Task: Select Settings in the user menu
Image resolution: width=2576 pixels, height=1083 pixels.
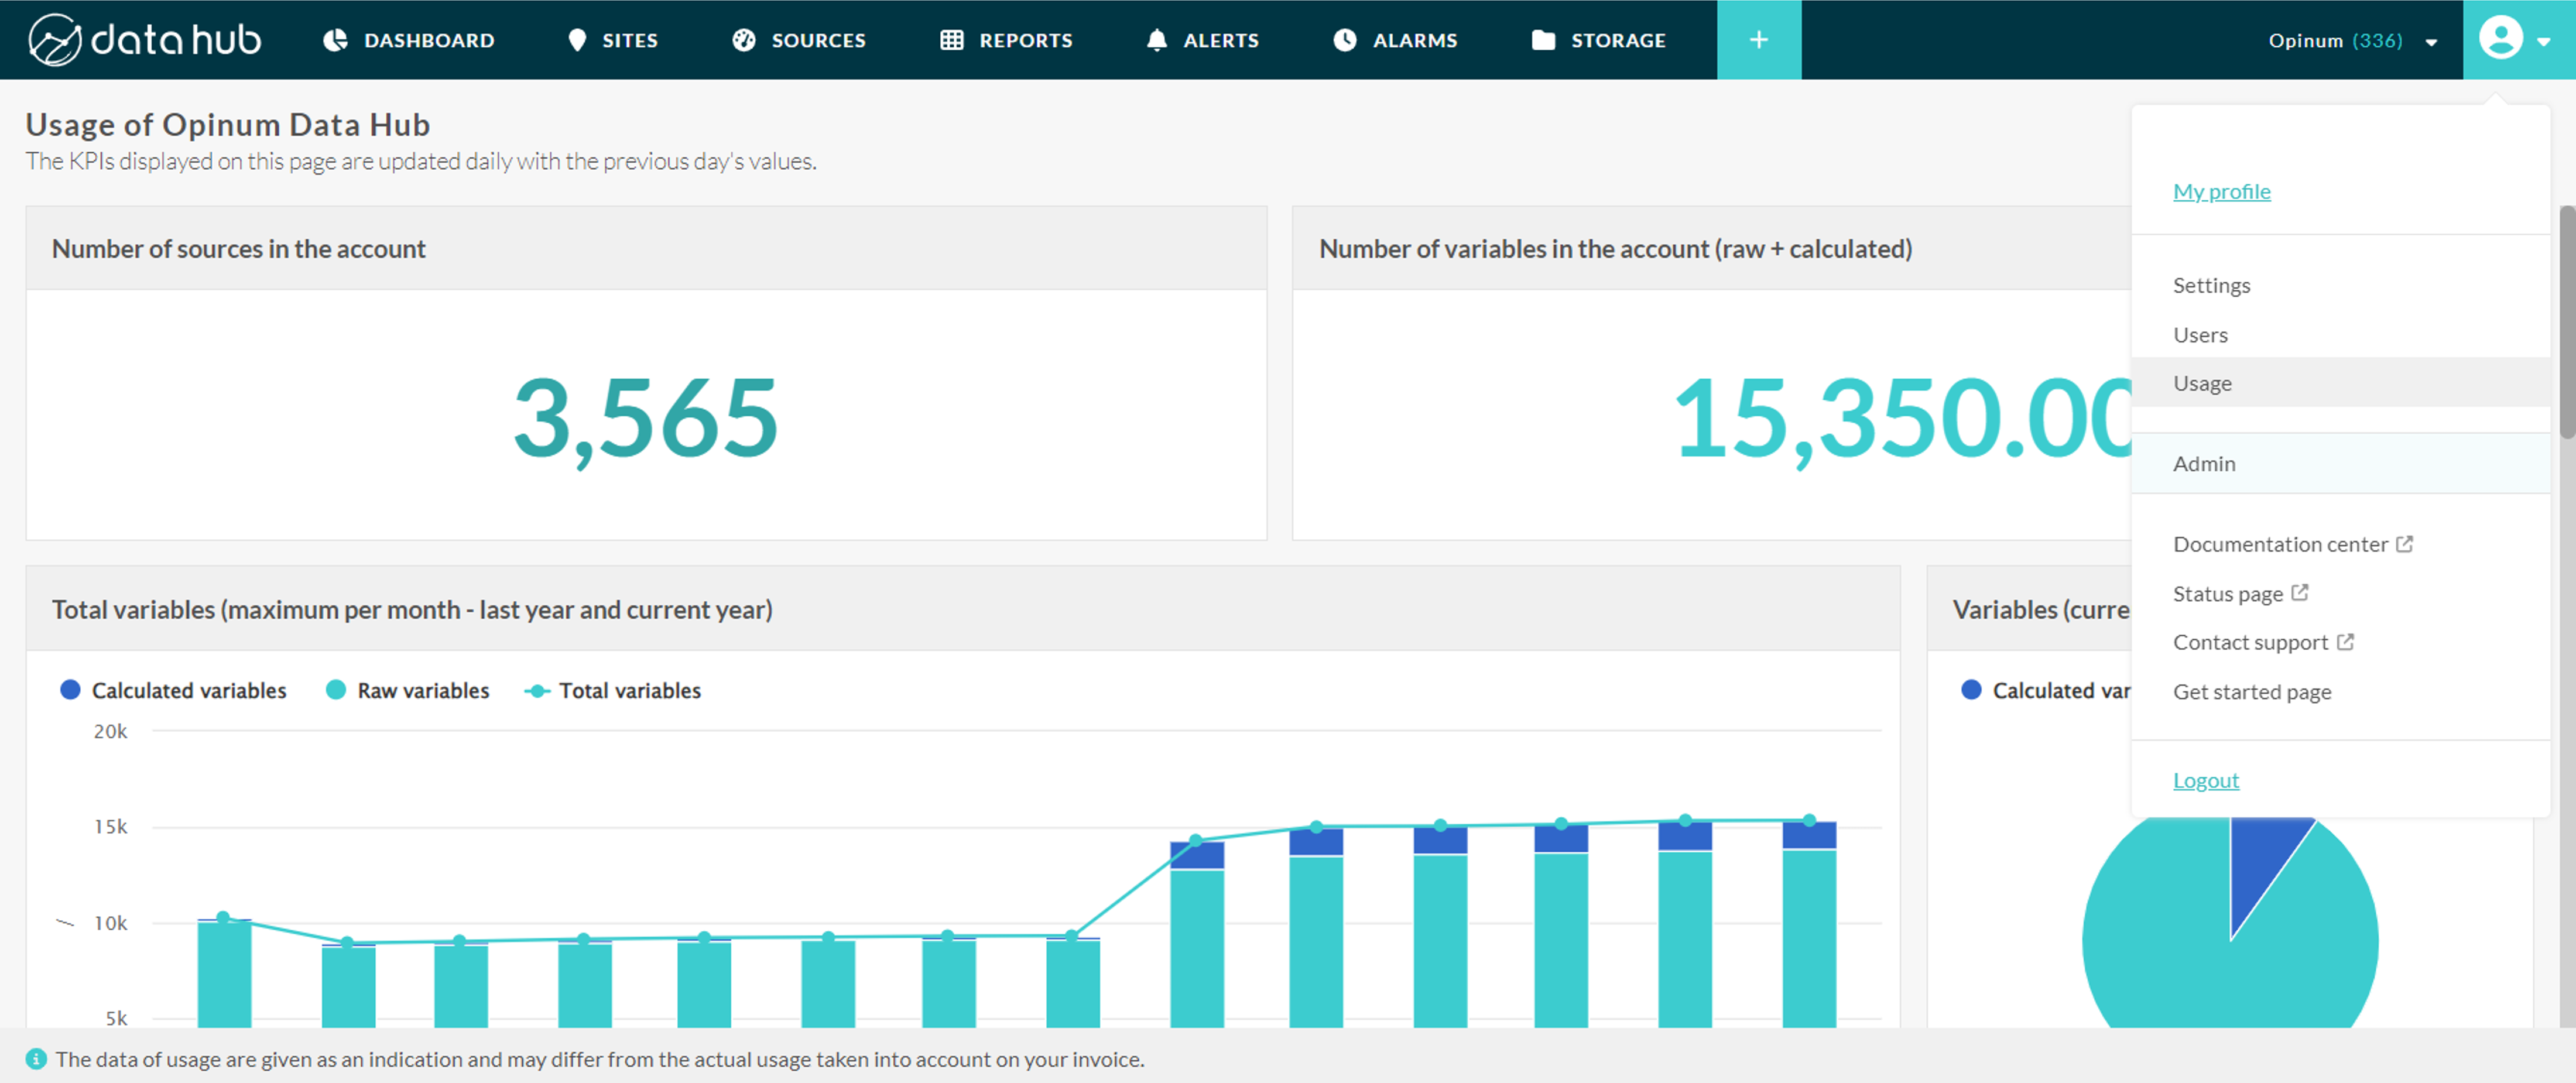Action: coord(2340,285)
